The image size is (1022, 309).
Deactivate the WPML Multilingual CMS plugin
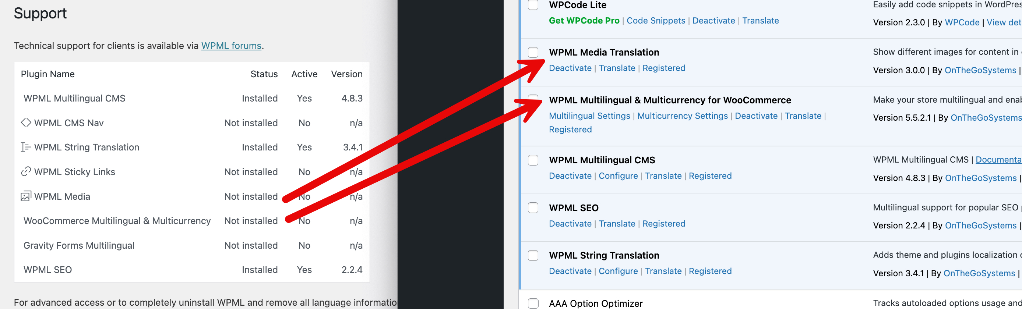pyautogui.click(x=570, y=176)
